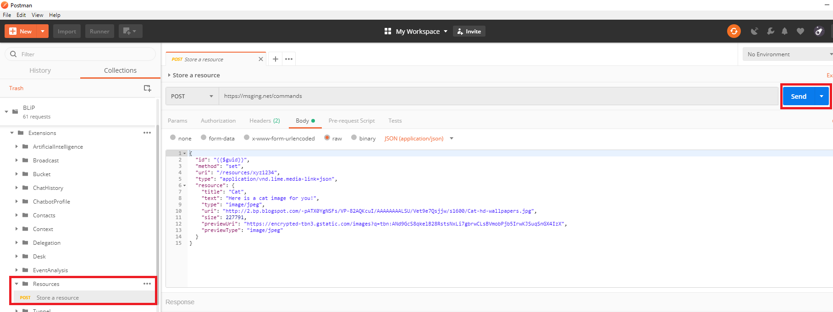Open the POST method dropdown
The height and width of the screenshot is (312, 833).
click(192, 96)
